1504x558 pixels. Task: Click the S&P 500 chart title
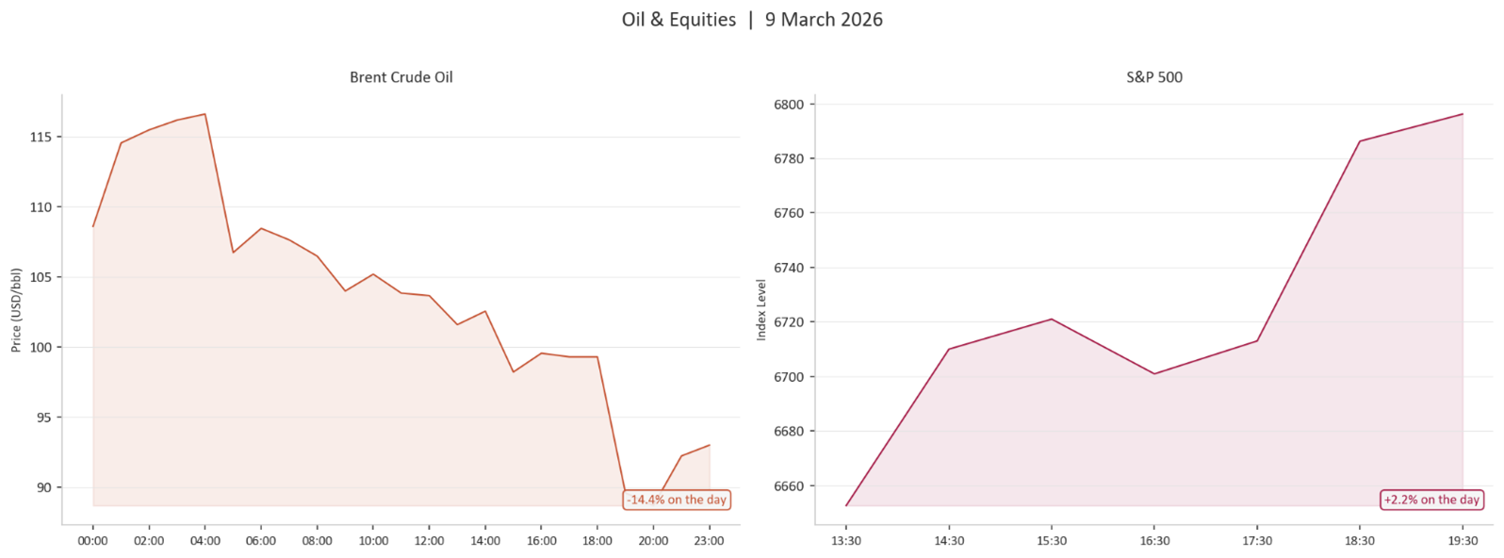[x=1153, y=77]
